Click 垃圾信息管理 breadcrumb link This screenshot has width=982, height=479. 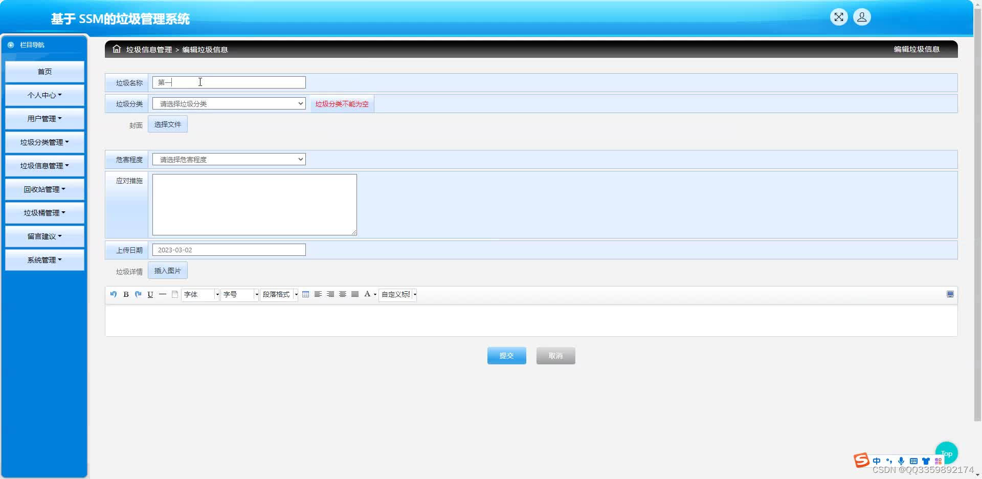coord(149,50)
